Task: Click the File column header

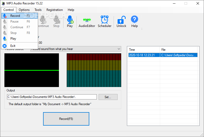Action: [179, 50]
